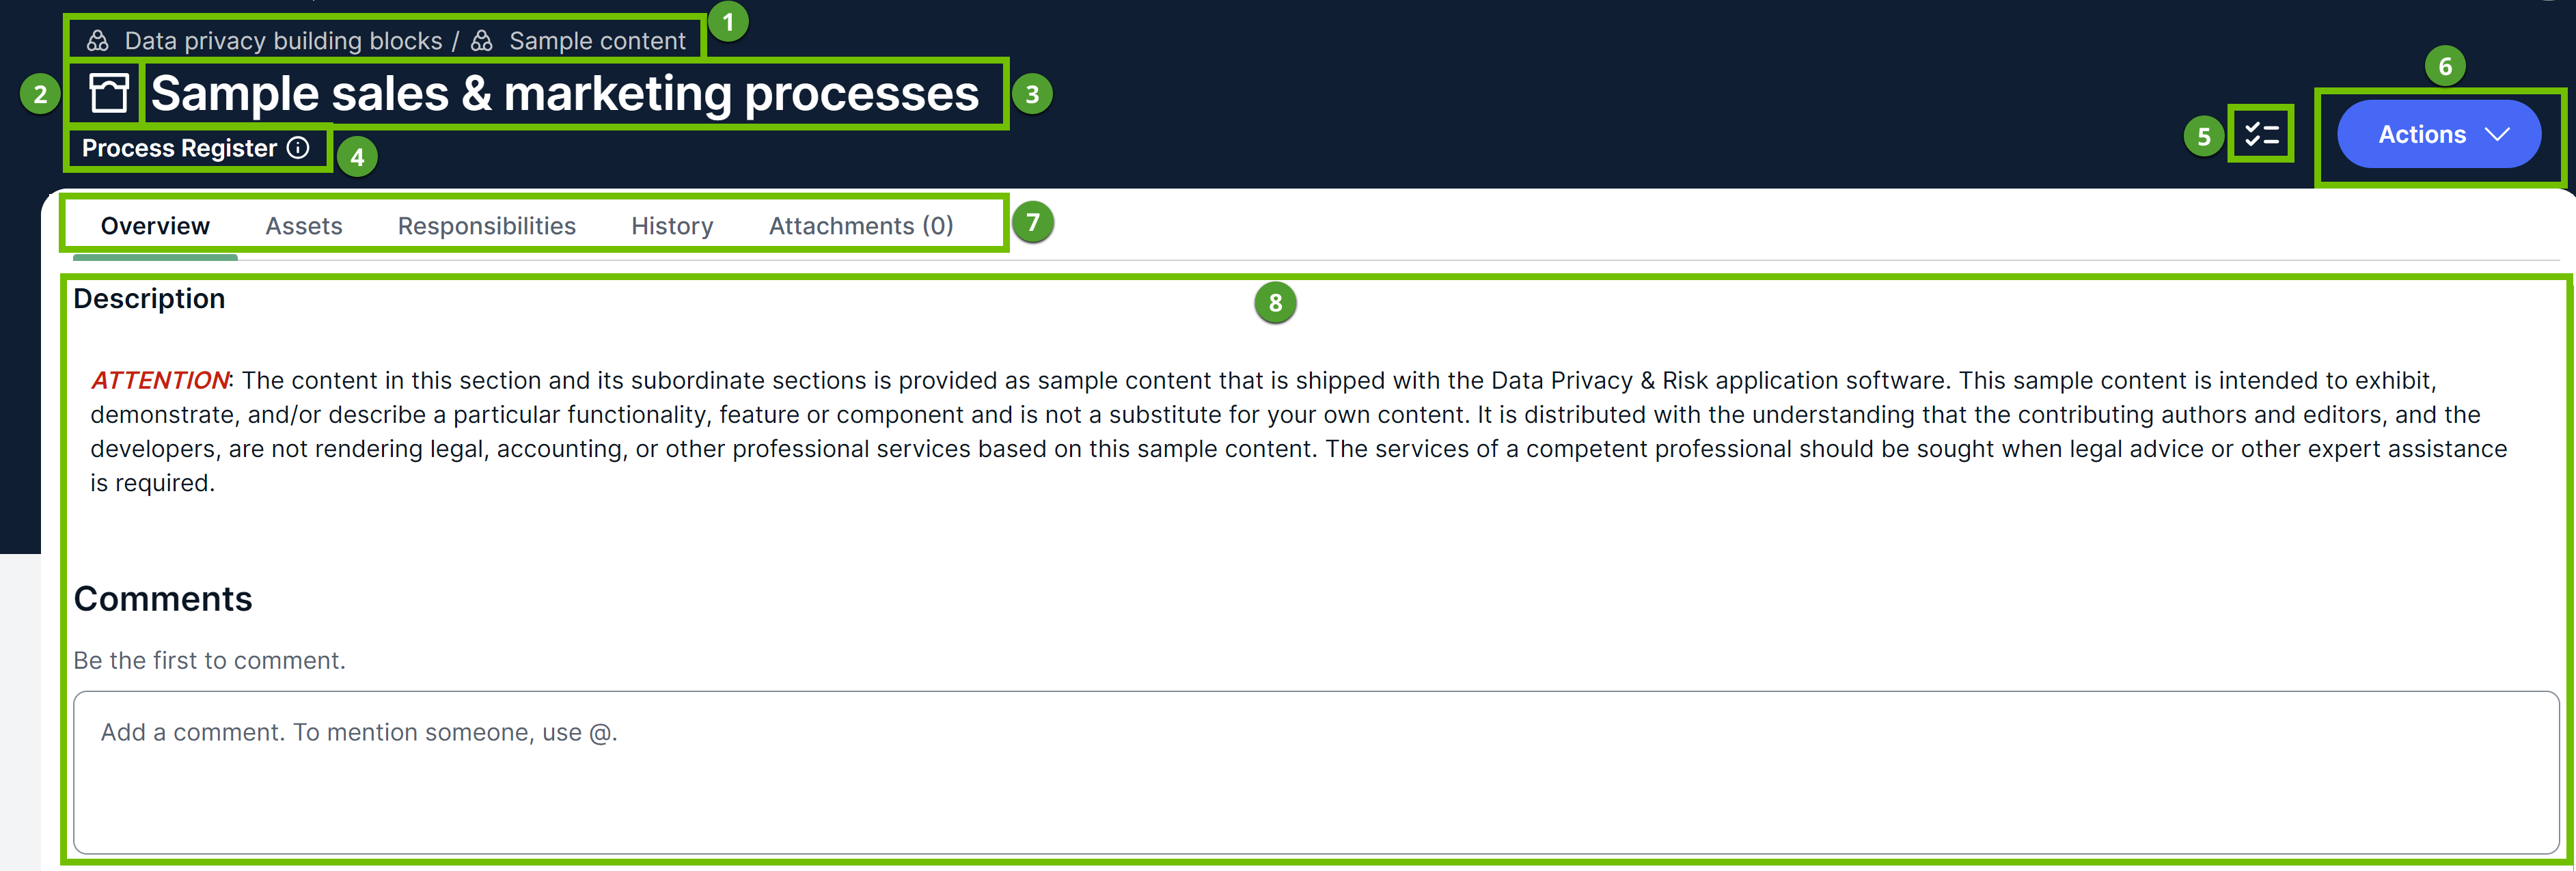Click the icon before Data privacy building blocks
Viewport: 2576px width, 871px height.
(97, 41)
